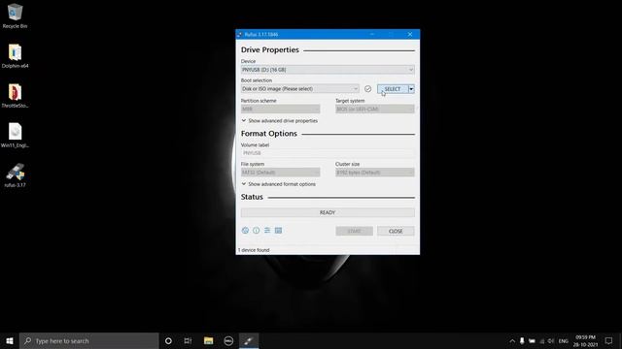
Task: Select the Recycle Bin desktop icon
Action: (x=16, y=16)
